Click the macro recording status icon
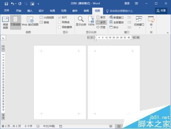The width and height of the screenshot is (171, 129). click(x=61, y=126)
